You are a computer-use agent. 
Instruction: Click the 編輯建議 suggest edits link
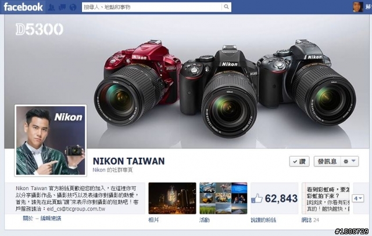[51, 218]
